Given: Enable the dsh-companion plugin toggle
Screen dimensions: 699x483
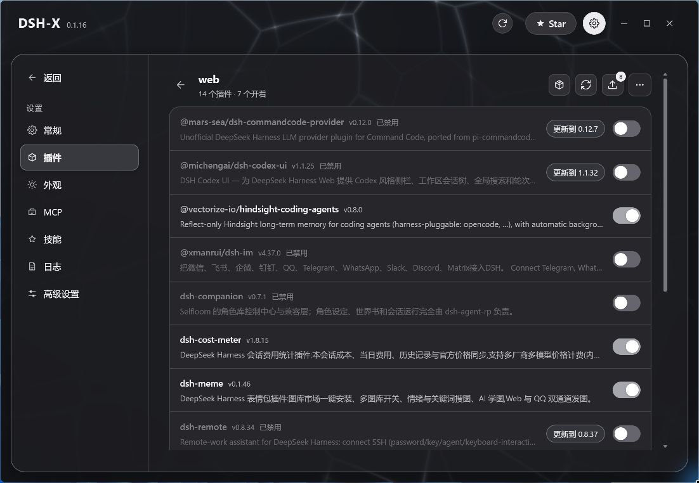Looking at the screenshot, I should 626,303.
